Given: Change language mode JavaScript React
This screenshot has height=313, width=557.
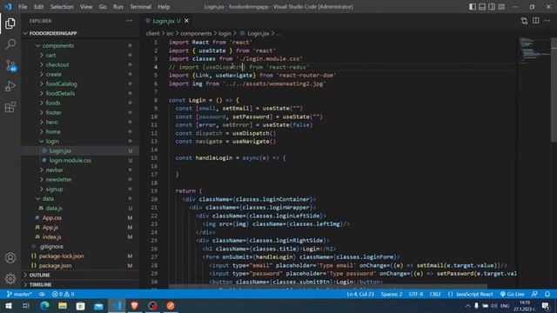Looking at the screenshot, I should 474,294.
